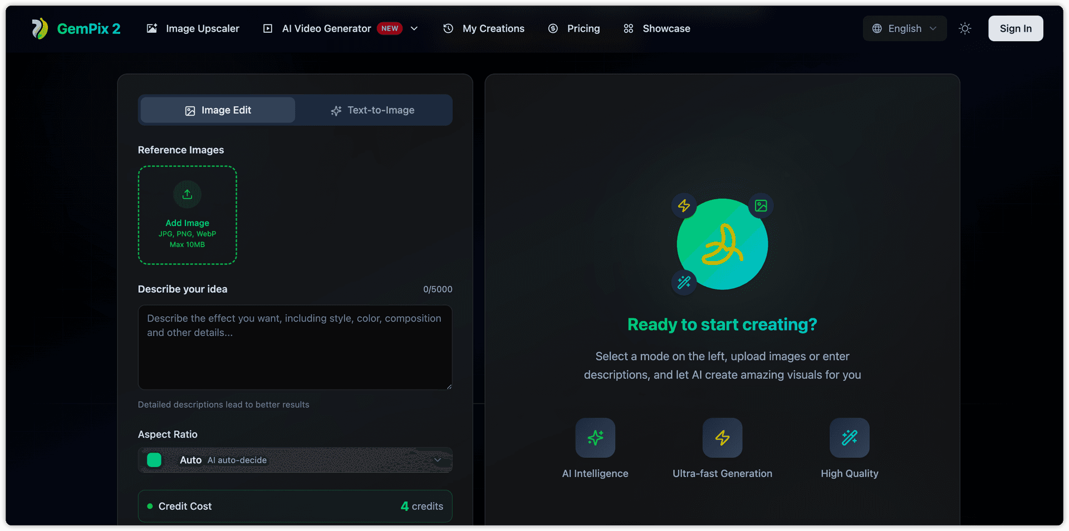Click the magic wand badge on illustration

(x=684, y=282)
